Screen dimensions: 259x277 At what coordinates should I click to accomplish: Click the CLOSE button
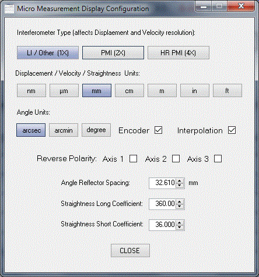point(130,251)
